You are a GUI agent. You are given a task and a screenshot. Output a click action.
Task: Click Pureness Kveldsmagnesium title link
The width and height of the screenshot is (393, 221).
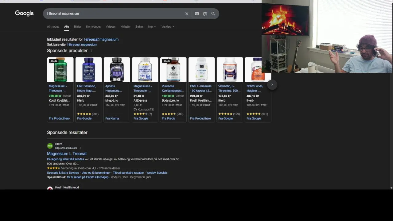173,88
